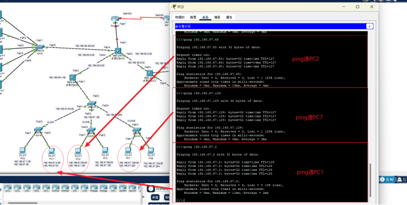This screenshot has height=205, width=407.
Task: Open the 属性 tab in PC0 window
Action: (x=229, y=17)
